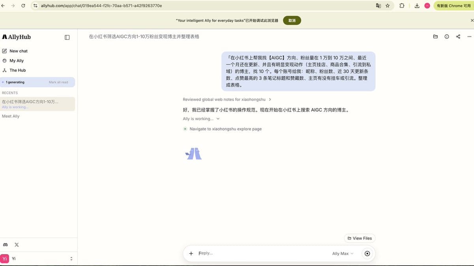Open more options ellipsis in header
Image resolution: width=474 pixels, height=266 pixels.
coord(469,37)
